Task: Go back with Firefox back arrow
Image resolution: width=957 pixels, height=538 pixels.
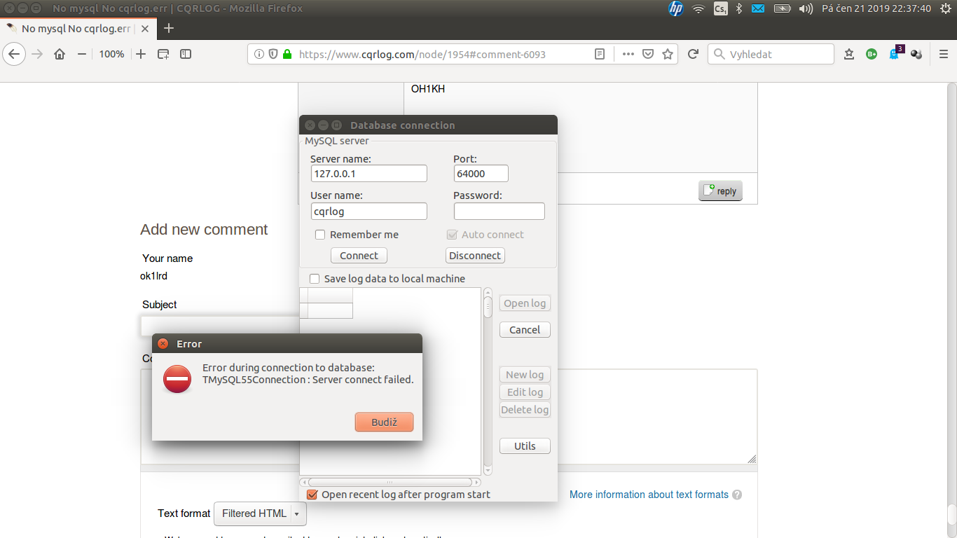Action: [14, 54]
